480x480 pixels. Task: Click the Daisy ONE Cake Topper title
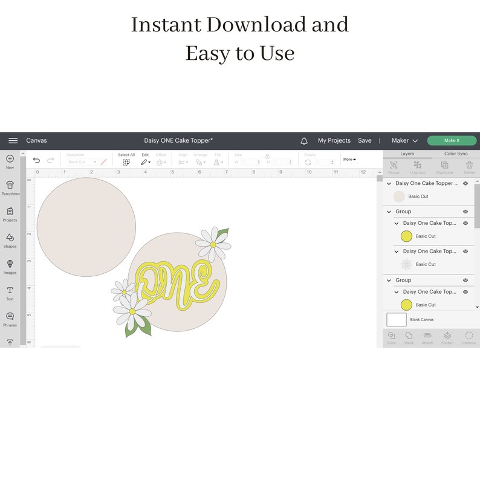(178, 140)
